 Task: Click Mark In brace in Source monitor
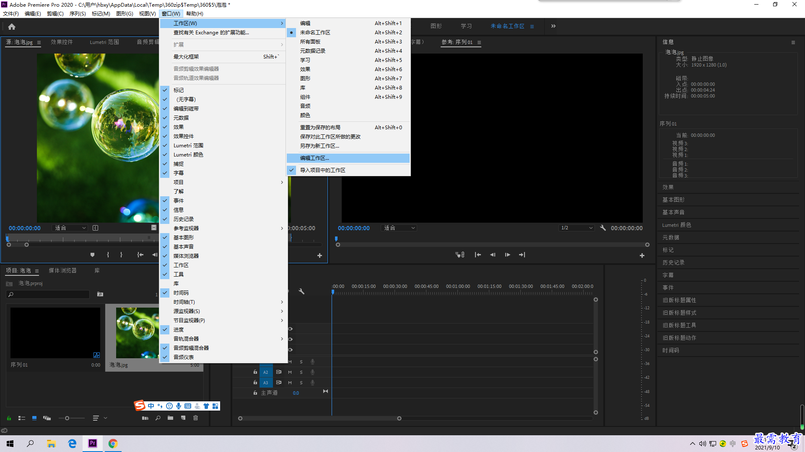[108, 254]
